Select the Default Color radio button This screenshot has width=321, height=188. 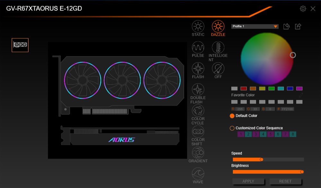(232, 116)
